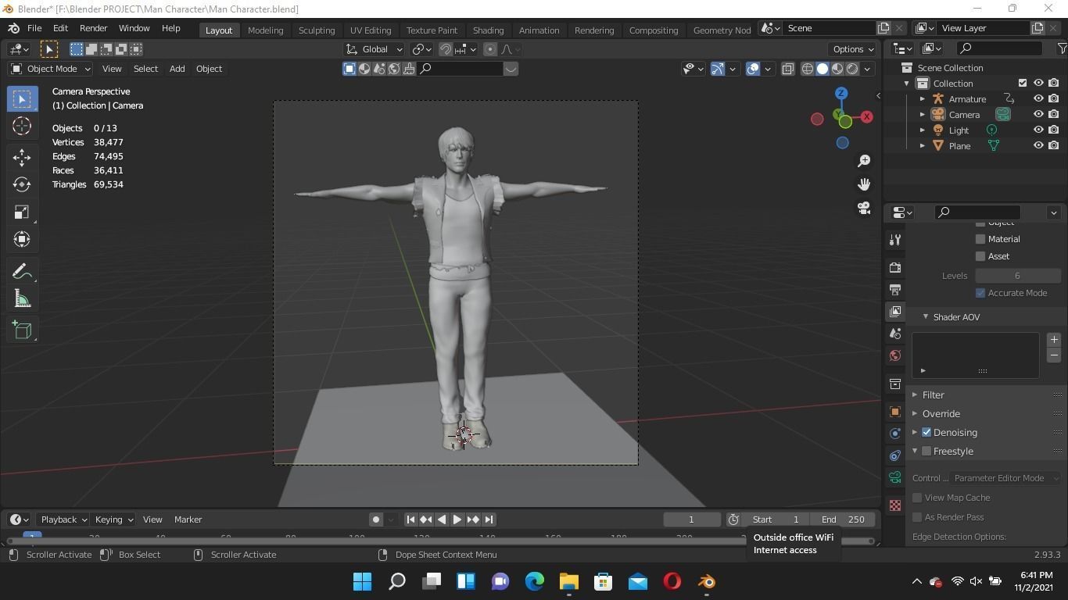
Task: Activate the Move tool
Action: pos(22,157)
